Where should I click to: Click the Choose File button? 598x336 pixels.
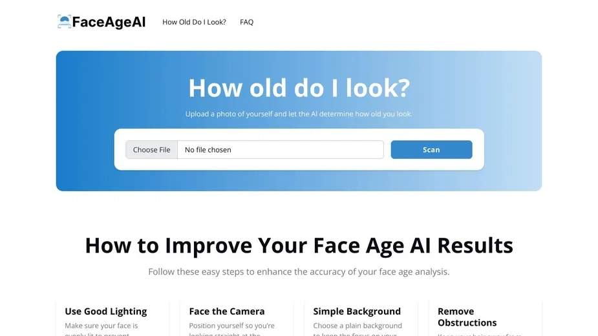click(x=152, y=149)
